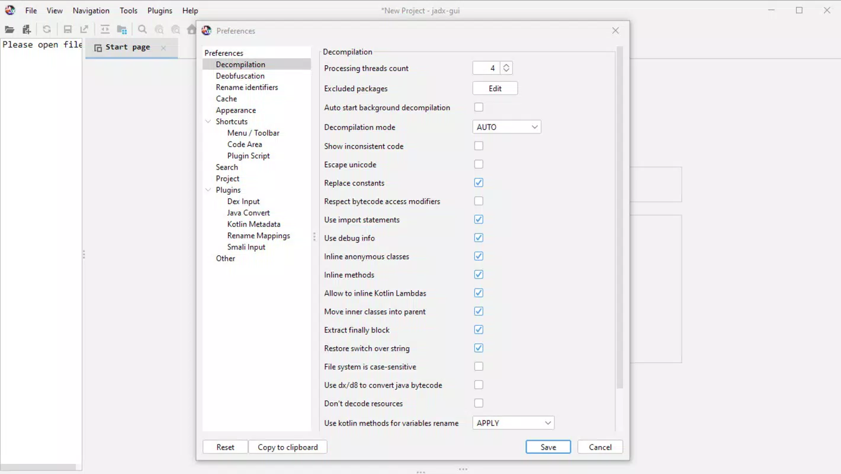Click the jadx logo in main title bar

[10, 10]
